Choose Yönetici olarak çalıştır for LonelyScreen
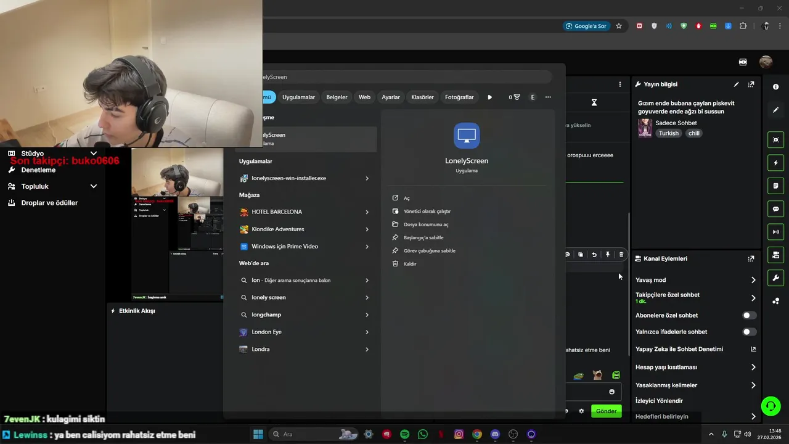Viewport: 789px width, 444px height. pos(427,211)
